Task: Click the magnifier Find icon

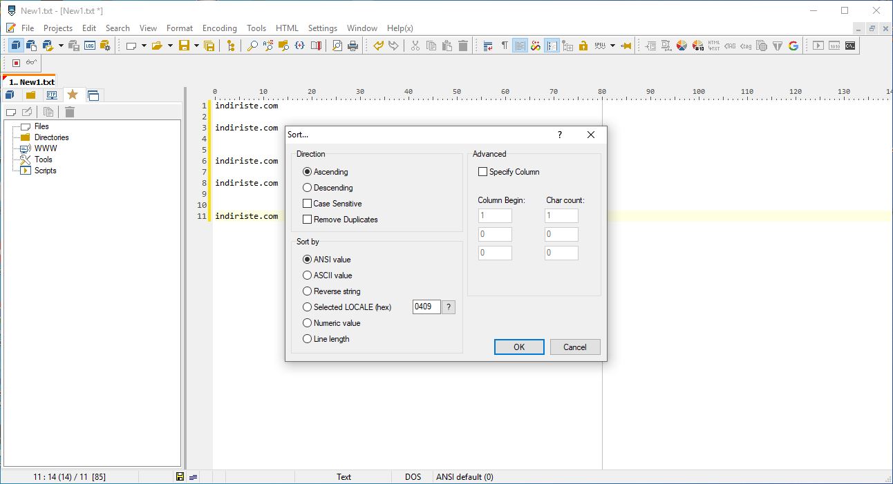Action: (x=252, y=46)
